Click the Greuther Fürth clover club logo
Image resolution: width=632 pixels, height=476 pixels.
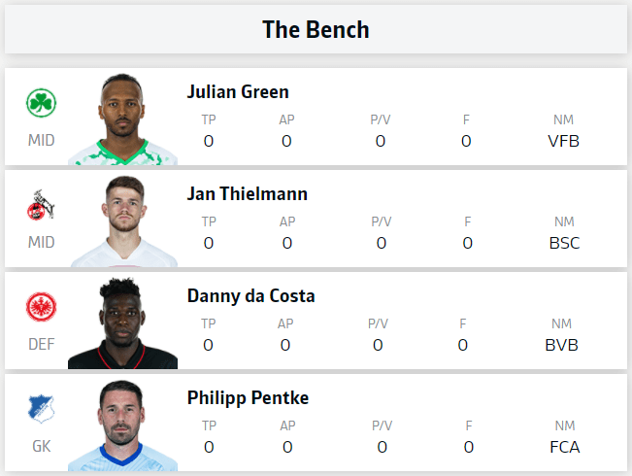coord(41,103)
